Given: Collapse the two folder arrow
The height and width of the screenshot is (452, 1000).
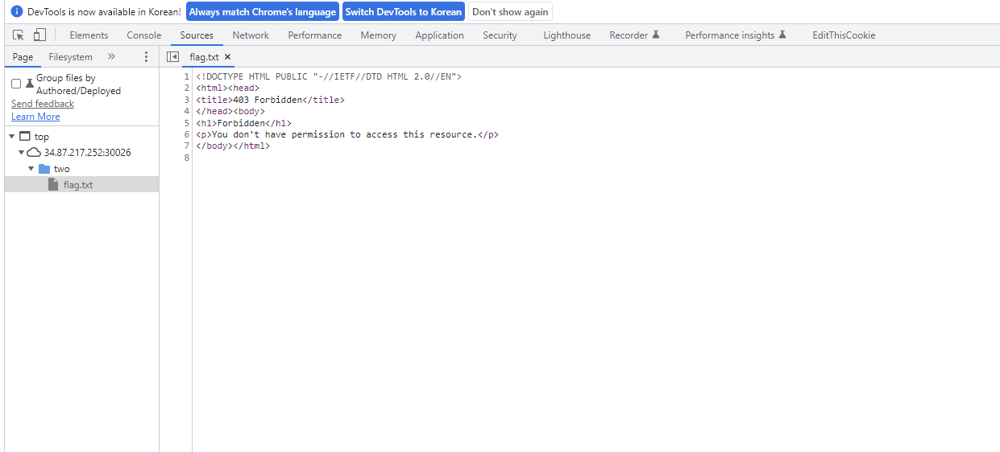Looking at the screenshot, I should tap(31, 169).
